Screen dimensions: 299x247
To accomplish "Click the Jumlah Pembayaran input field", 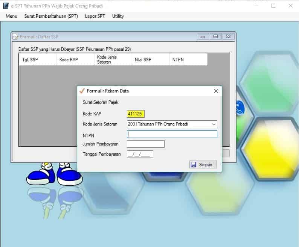I will pyautogui.click(x=146, y=144).
